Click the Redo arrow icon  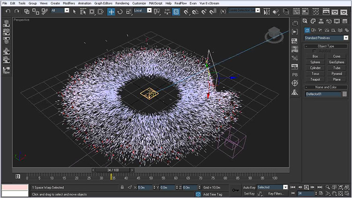tap(16, 11)
